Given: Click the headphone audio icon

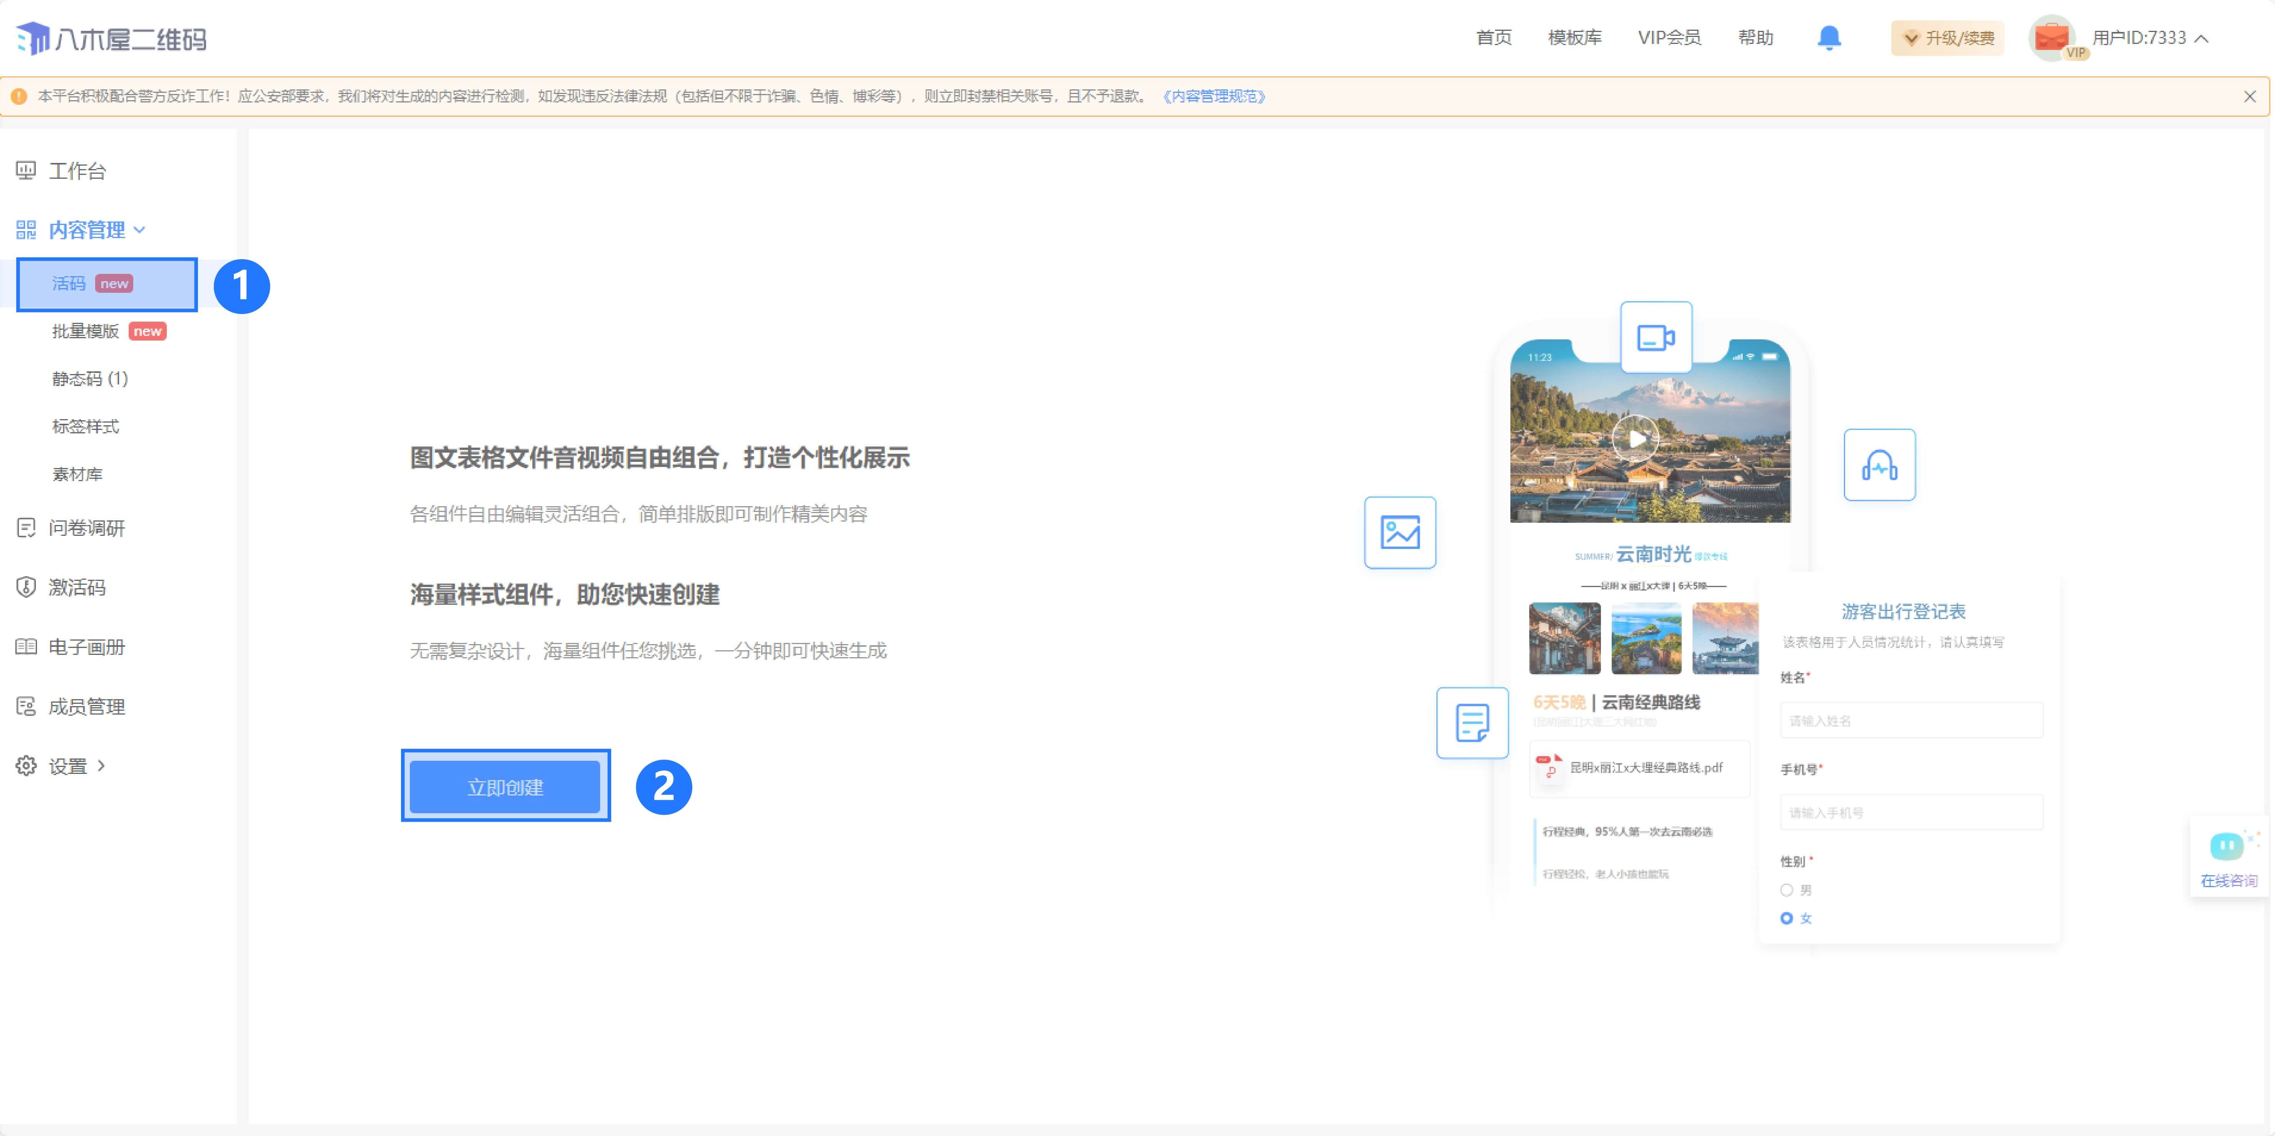Looking at the screenshot, I should click(x=1879, y=465).
